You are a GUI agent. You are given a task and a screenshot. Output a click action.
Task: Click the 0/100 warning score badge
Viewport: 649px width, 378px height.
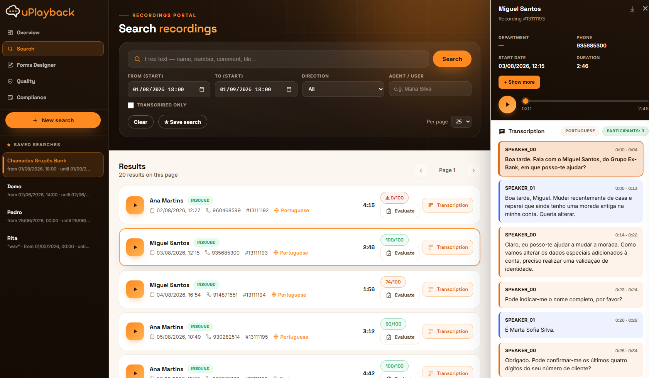[394, 198]
